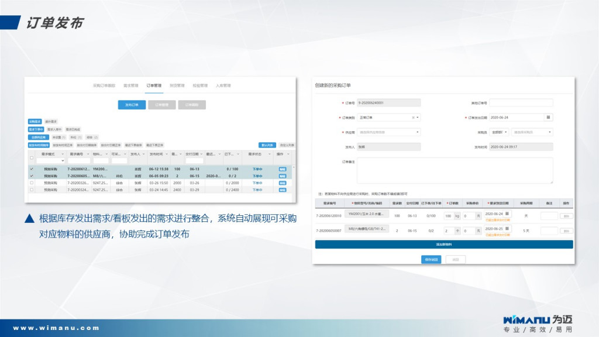Screen dimensions: 599x337
Task: Toggle the select-all checkbox in table header
Action: coord(32,157)
